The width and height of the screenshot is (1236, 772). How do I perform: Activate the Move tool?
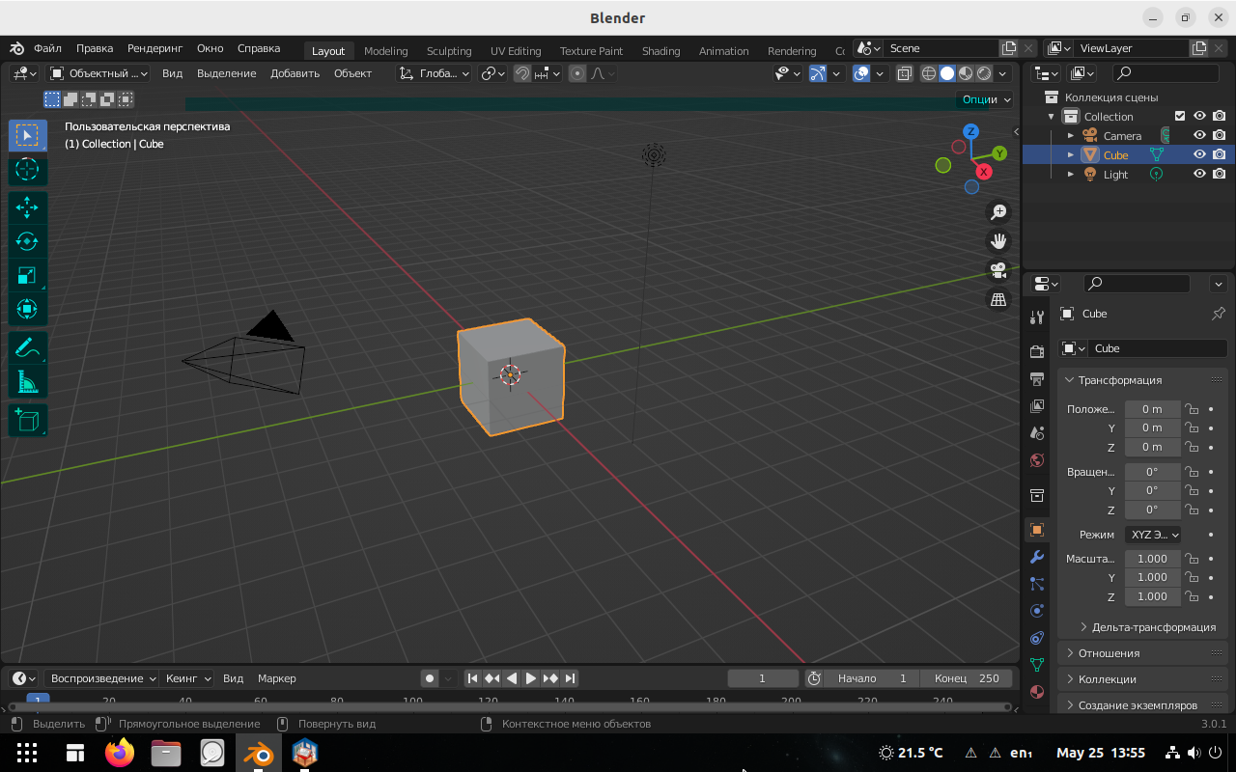point(27,207)
